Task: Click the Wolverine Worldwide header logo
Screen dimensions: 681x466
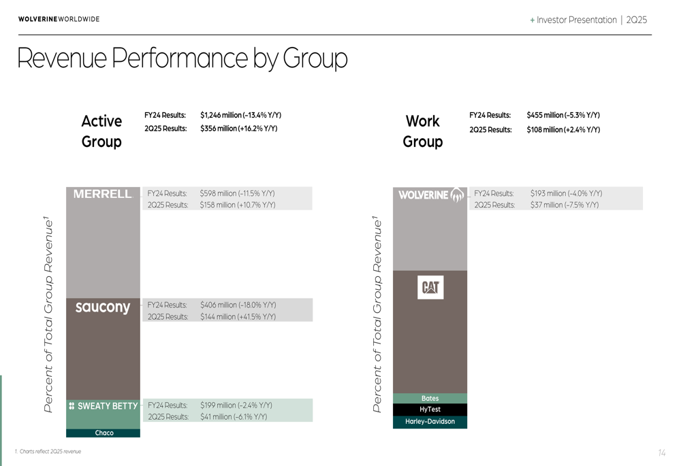Action: (59, 19)
